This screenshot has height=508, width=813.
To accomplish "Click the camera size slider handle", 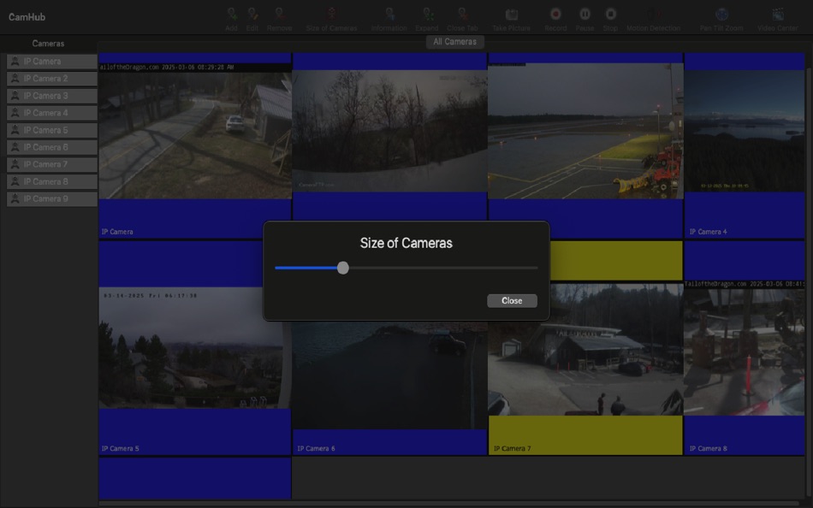I will 342,268.
